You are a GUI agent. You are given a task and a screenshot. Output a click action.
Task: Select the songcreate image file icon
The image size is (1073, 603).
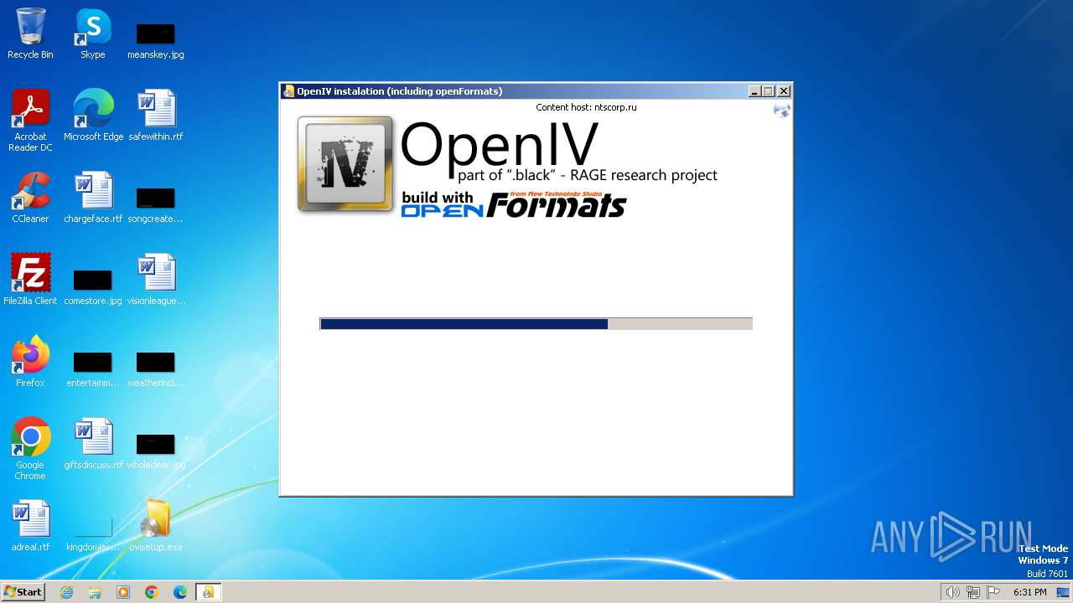tap(156, 204)
